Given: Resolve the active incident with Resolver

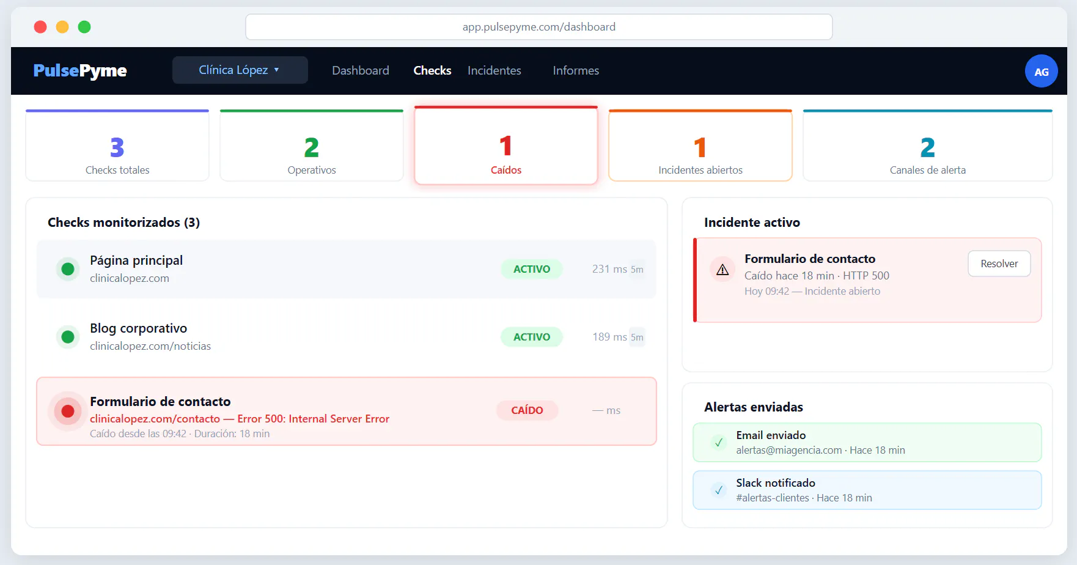Looking at the screenshot, I should pyautogui.click(x=999, y=264).
